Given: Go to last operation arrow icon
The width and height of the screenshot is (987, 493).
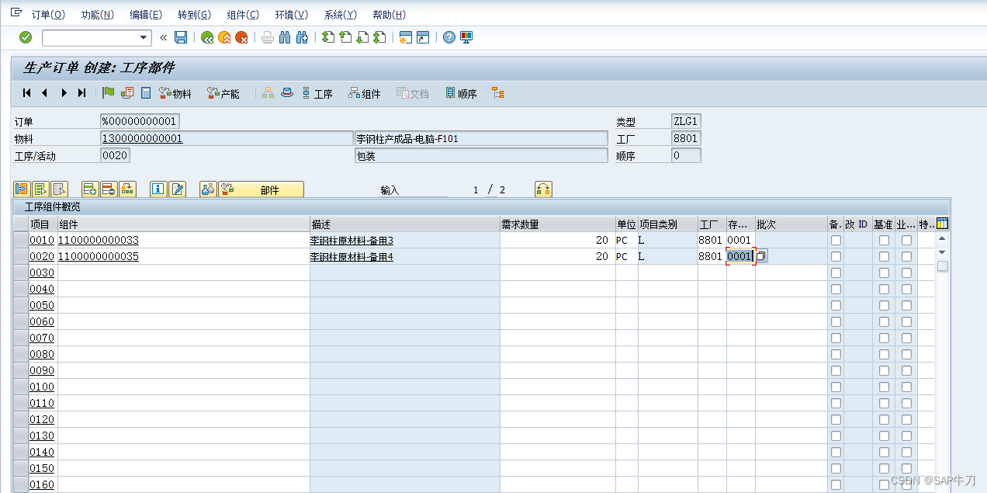Looking at the screenshot, I should (81, 93).
